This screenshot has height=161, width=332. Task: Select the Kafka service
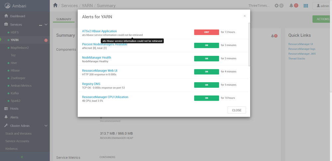point(15,93)
